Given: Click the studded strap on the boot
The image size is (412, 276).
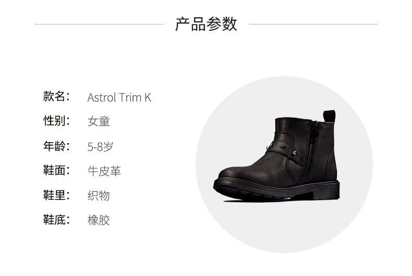Looking at the screenshot, I should point(285,149).
